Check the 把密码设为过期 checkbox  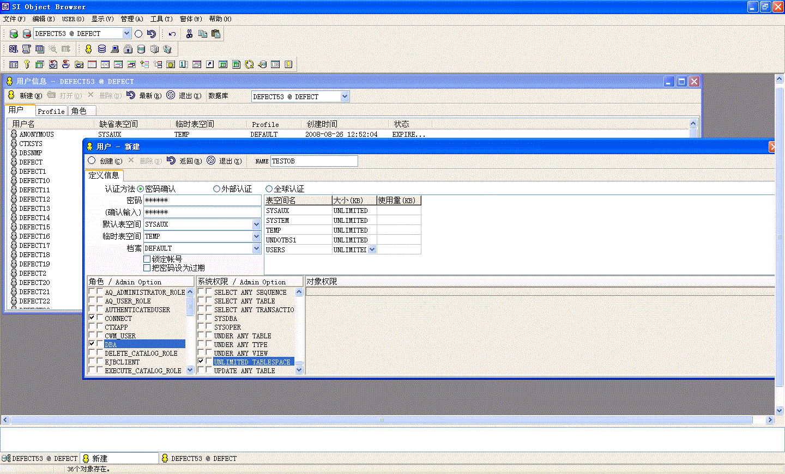pyautogui.click(x=147, y=268)
